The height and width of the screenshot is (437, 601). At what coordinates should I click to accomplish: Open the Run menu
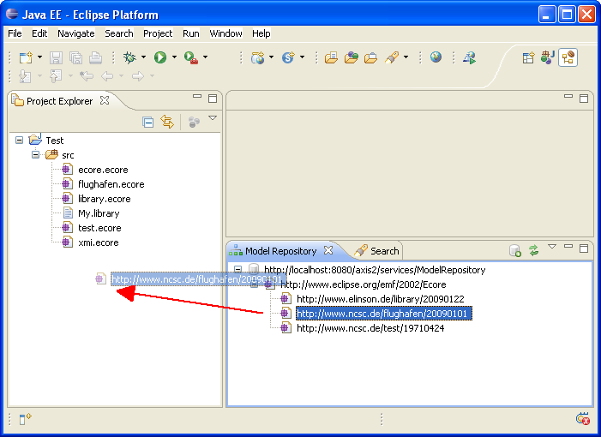[x=191, y=33]
